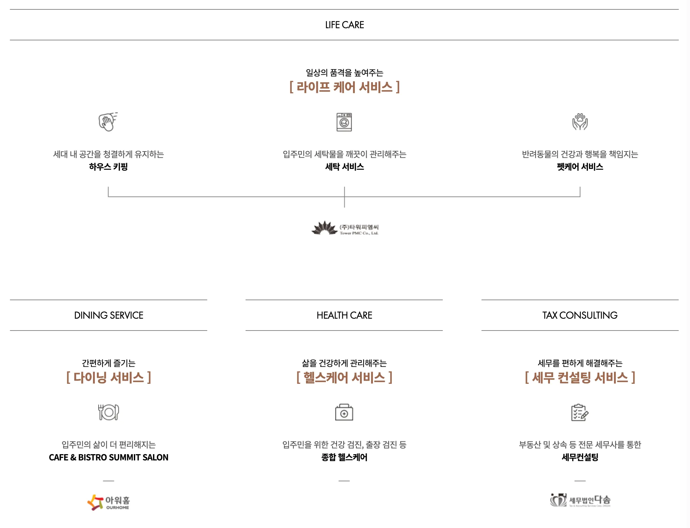Click the Tower PMC company logo
Viewport: 690px width, 528px height.
click(345, 228)
